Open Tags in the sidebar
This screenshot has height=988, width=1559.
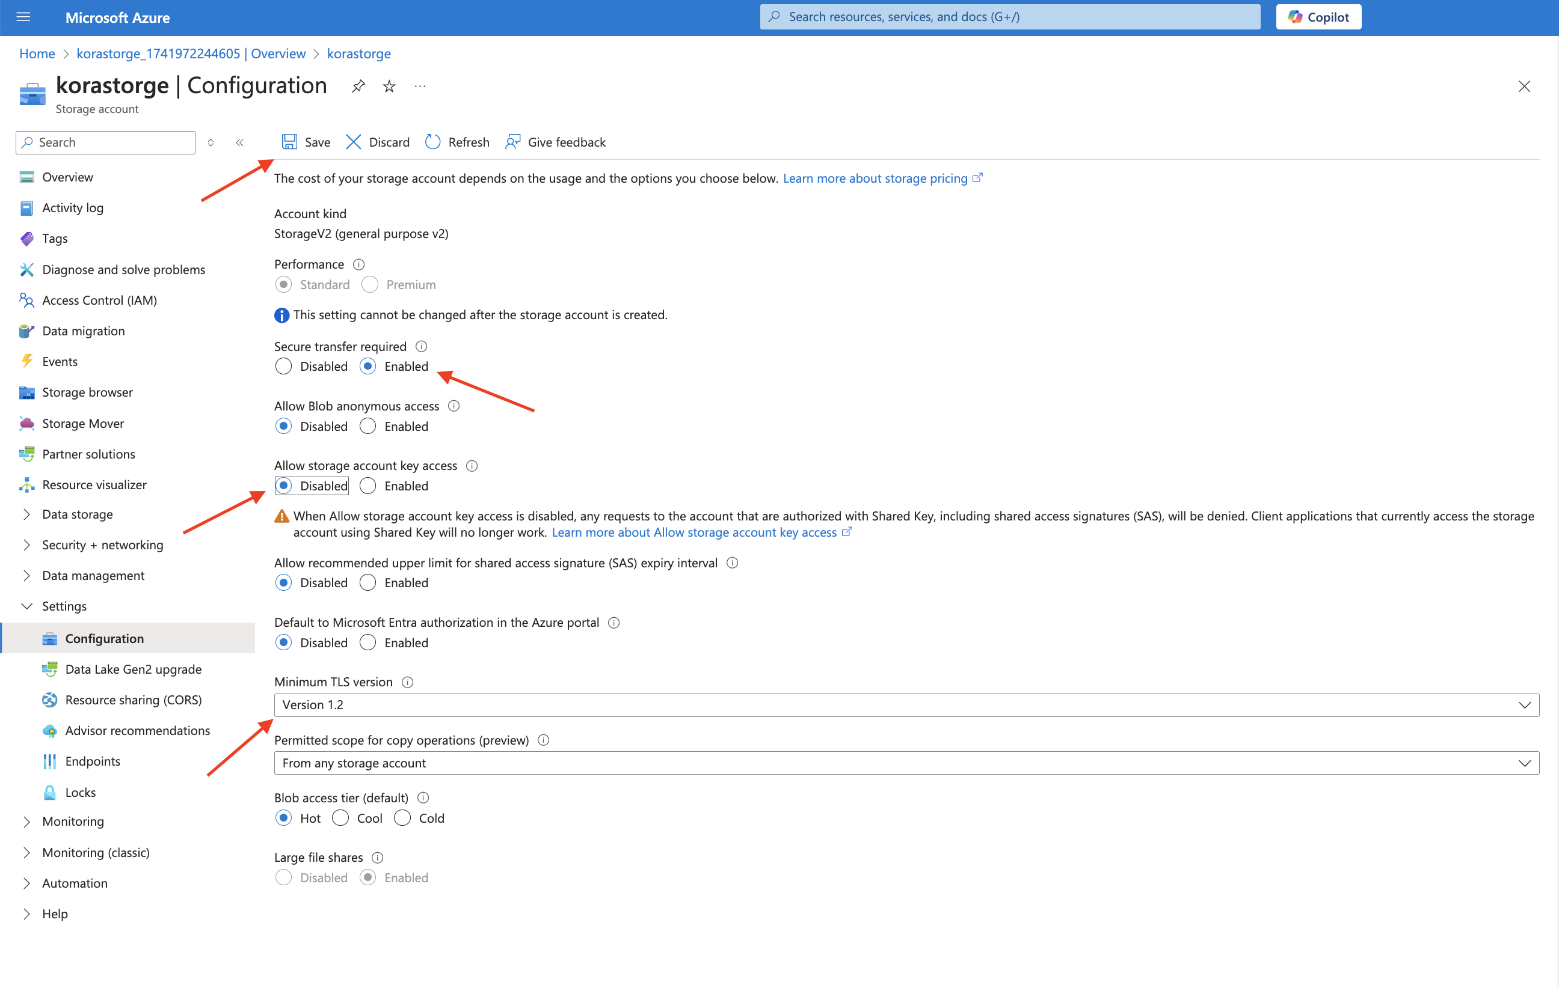coord(54,239)
